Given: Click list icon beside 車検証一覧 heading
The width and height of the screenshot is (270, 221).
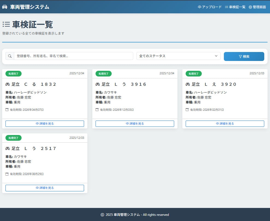Looking at the screenshot, I should coord(6,24).
